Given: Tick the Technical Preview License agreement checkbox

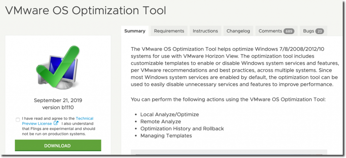Looking at the screenshot, I should point(18,120).
